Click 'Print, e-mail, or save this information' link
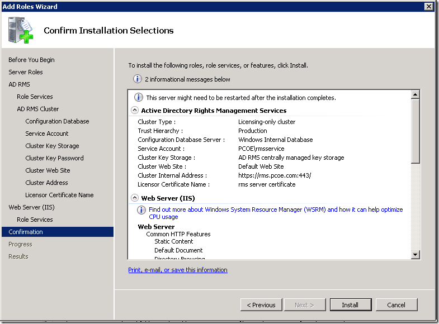The image size is (439, 324). coord(178,270)
